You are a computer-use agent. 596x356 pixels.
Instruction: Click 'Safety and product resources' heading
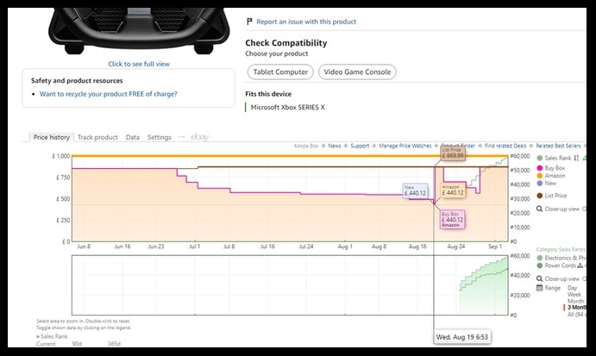tap(77, 80)
